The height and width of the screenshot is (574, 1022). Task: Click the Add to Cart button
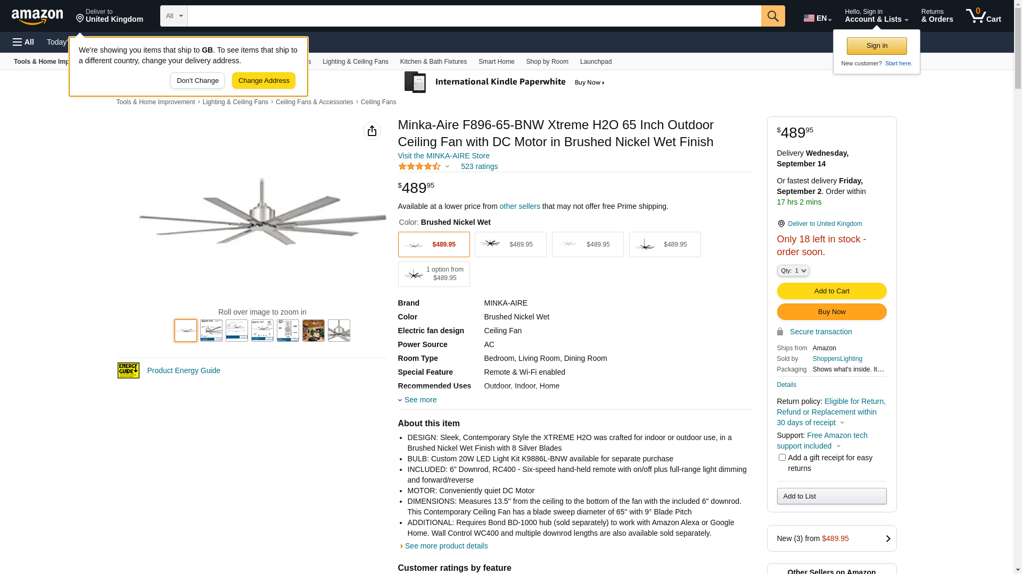pos(831,291)
